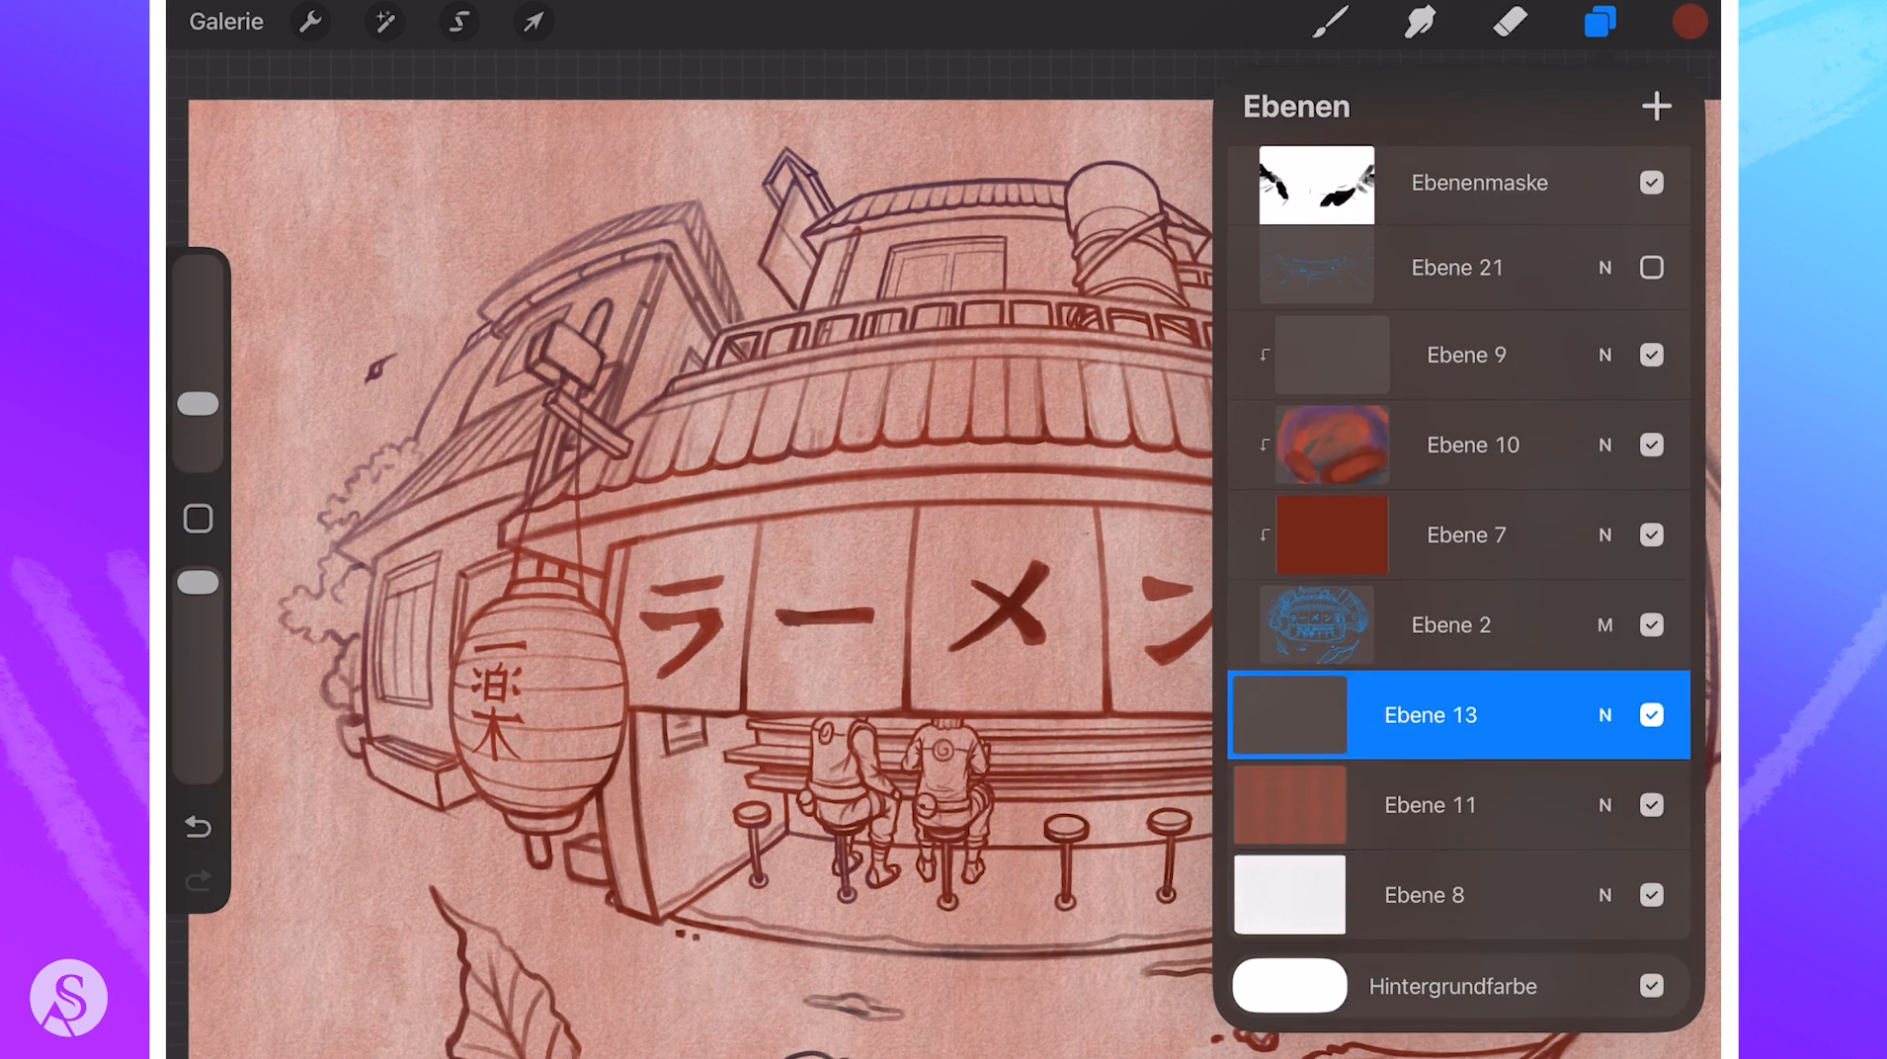Go back to Galerie
Viewport: 1887px width, 1059px height.
click(226, 22)
